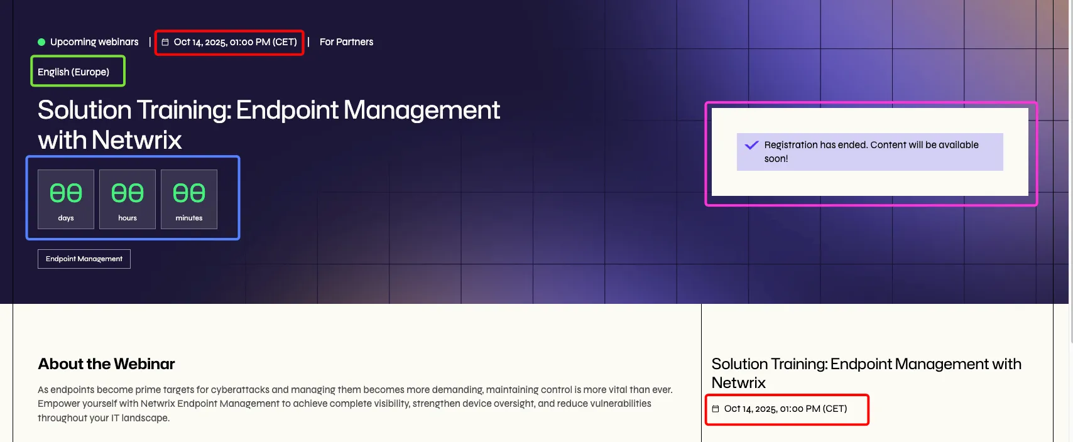Screen dimensions: 1073x442
Task: Click the calendar icon beside the header date
Action: [165, 42]
